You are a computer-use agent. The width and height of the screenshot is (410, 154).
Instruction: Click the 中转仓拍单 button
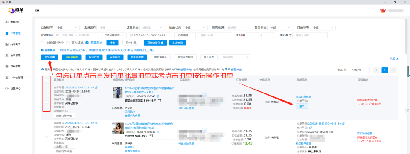pyautogui.click(x=72, y=57)
